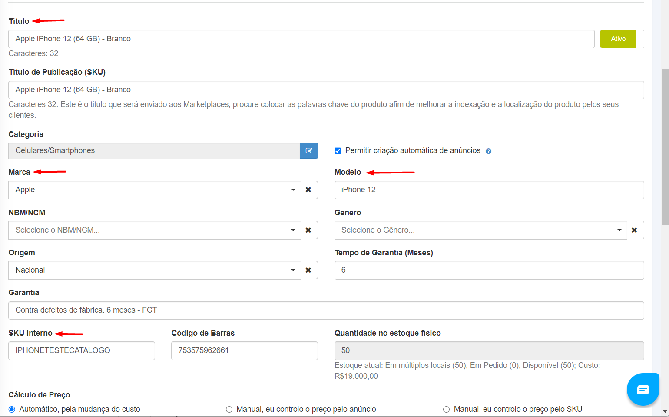Viewport: 669px width, 417px height.
Task: Select Manual, eu controlo o preço pelo SKU
Action: (446, 409)
